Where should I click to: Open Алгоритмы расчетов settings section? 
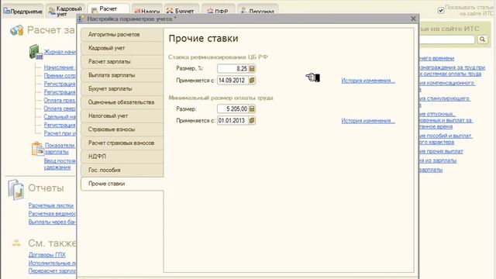(x=122, y=34)
